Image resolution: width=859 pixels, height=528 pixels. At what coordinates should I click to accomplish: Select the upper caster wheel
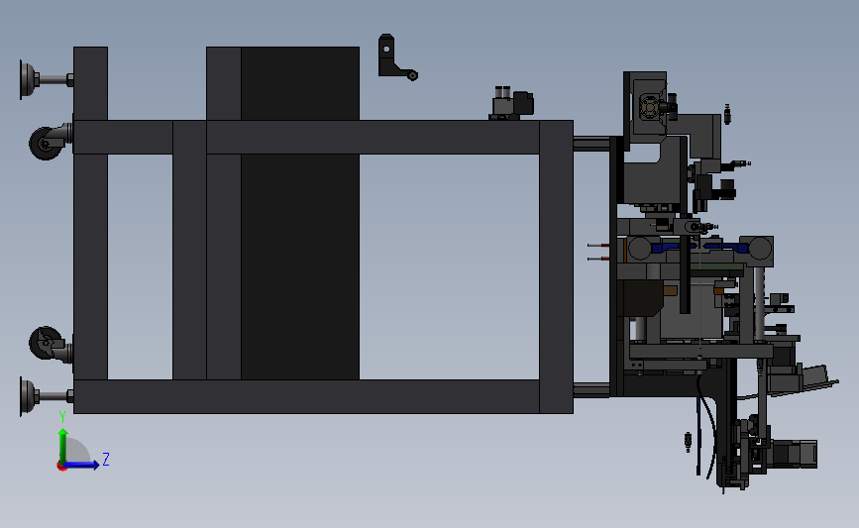pos(46,143)
